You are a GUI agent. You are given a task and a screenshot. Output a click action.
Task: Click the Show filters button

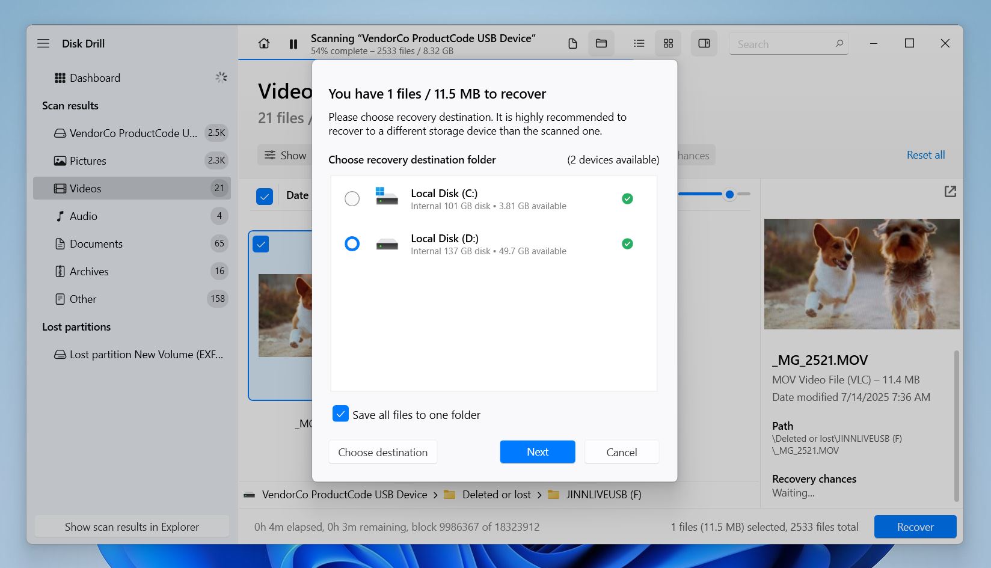tap(286, 155)
